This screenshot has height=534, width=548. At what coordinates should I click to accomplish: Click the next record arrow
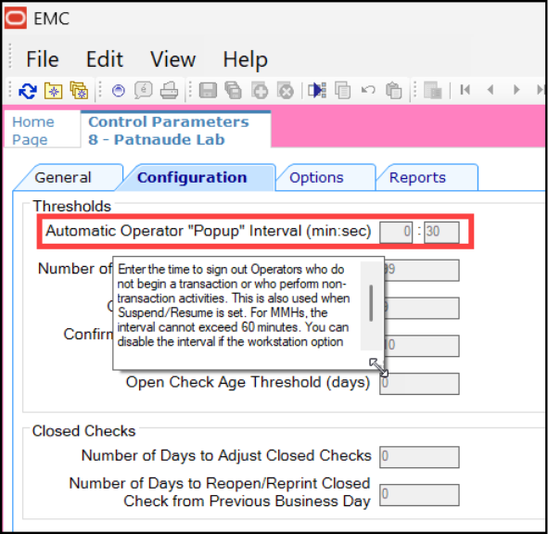516,90
